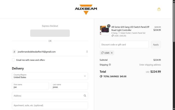
Task: Click the strikethrough $269.99 price
Action: coord(157,27)
